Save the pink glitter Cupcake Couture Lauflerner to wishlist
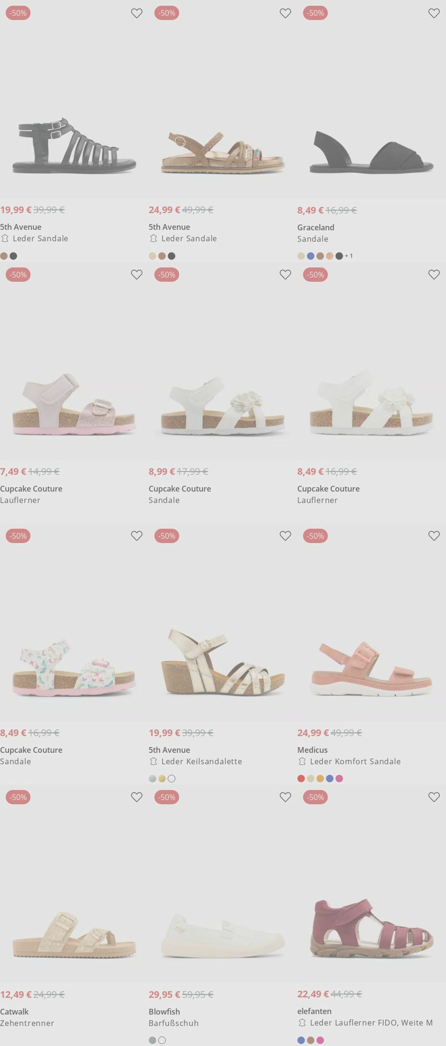 tap(137, 275)
